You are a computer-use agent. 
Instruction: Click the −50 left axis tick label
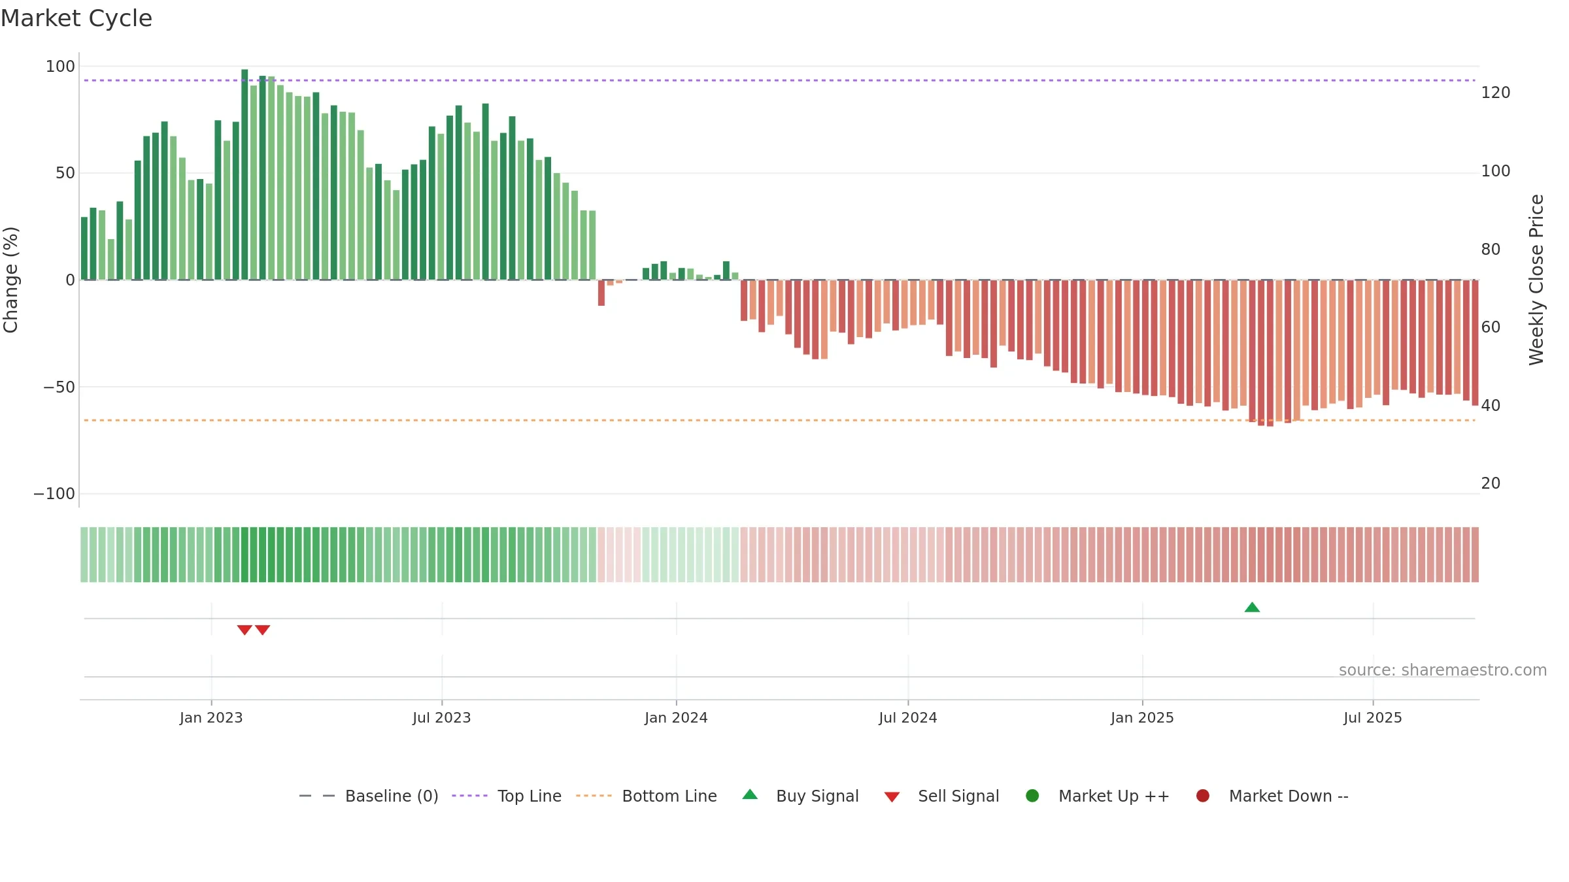[x=59, y=387]
